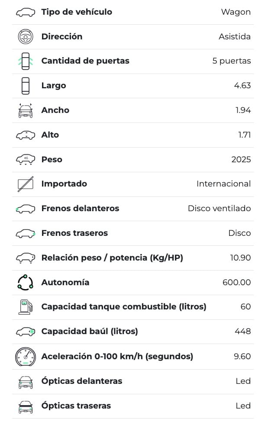Image resolution: width=265 pixels, height=425 pixels.
Task: Click the crossed-out box icon for Importado
Action: (x=25, y=184)
